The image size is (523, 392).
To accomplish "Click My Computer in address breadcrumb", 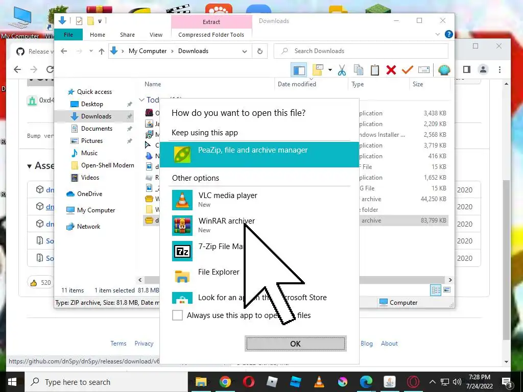I will pyautogui.click(x=148, y=51).
